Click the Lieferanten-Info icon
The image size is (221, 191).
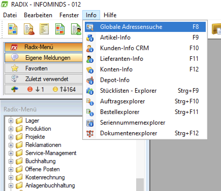point(90,59)
